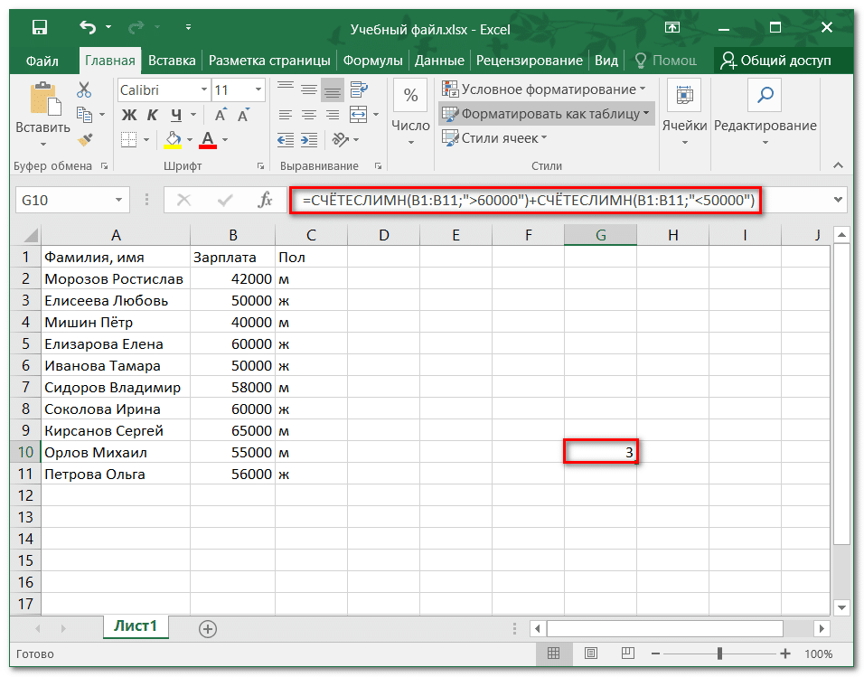Increase the cell indent
The width and height of the screenshot is (864, 677).
click(310, 139)
